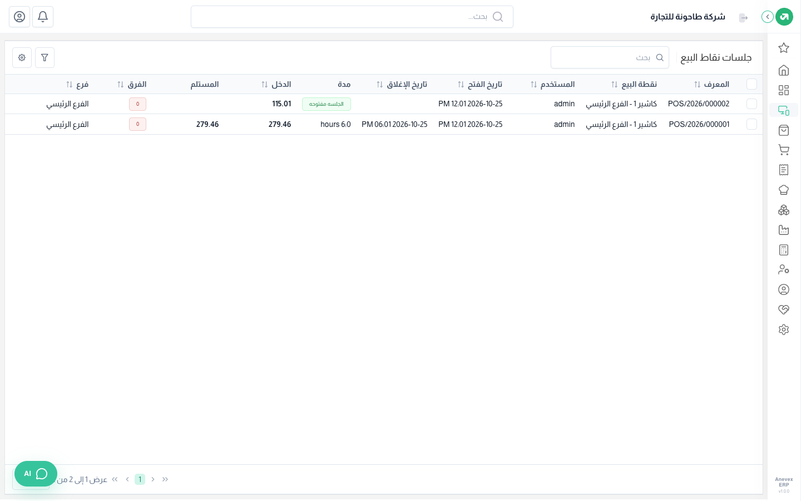Screen dimensions: 801x501
Task: Click the sessions table search field
Action: [610, 57]
